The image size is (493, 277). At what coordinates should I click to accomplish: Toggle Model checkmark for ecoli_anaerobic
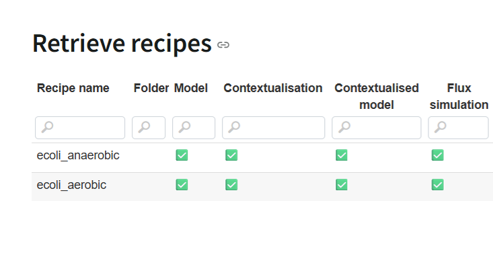tap(182, 155)
